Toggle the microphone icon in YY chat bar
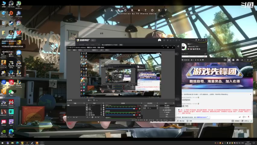Viewport: 257px width, 145px height. (248, 117)
